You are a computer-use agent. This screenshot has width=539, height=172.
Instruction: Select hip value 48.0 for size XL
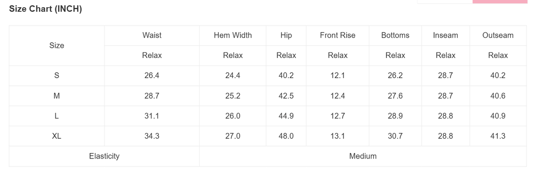point(286,136)
